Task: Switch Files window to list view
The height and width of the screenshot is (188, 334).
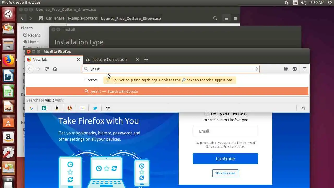Action: (x=226, y=18)
